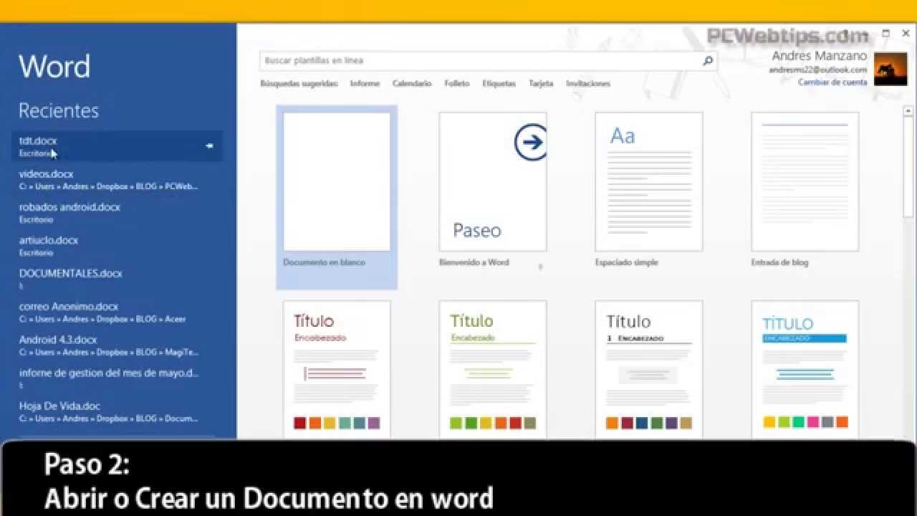The image size is (917, 516).
Task: Open recent file videos.docx
Action: [117, 179]
